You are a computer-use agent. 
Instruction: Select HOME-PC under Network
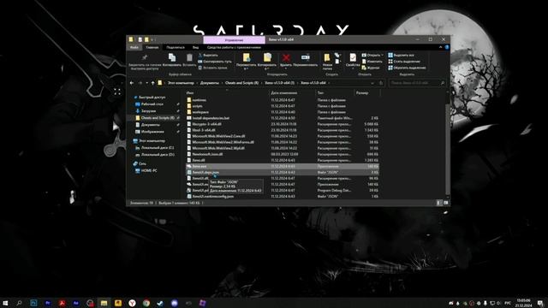tap(149, 170)
